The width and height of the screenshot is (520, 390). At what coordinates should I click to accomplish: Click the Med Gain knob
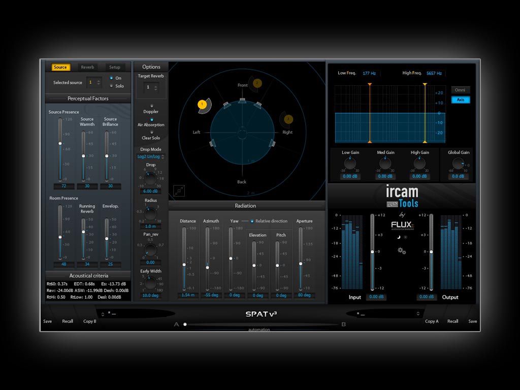coord(385,163)
